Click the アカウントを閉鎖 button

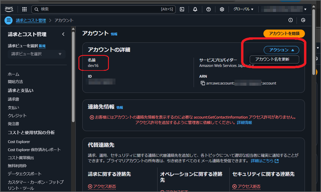coord(284,33)
